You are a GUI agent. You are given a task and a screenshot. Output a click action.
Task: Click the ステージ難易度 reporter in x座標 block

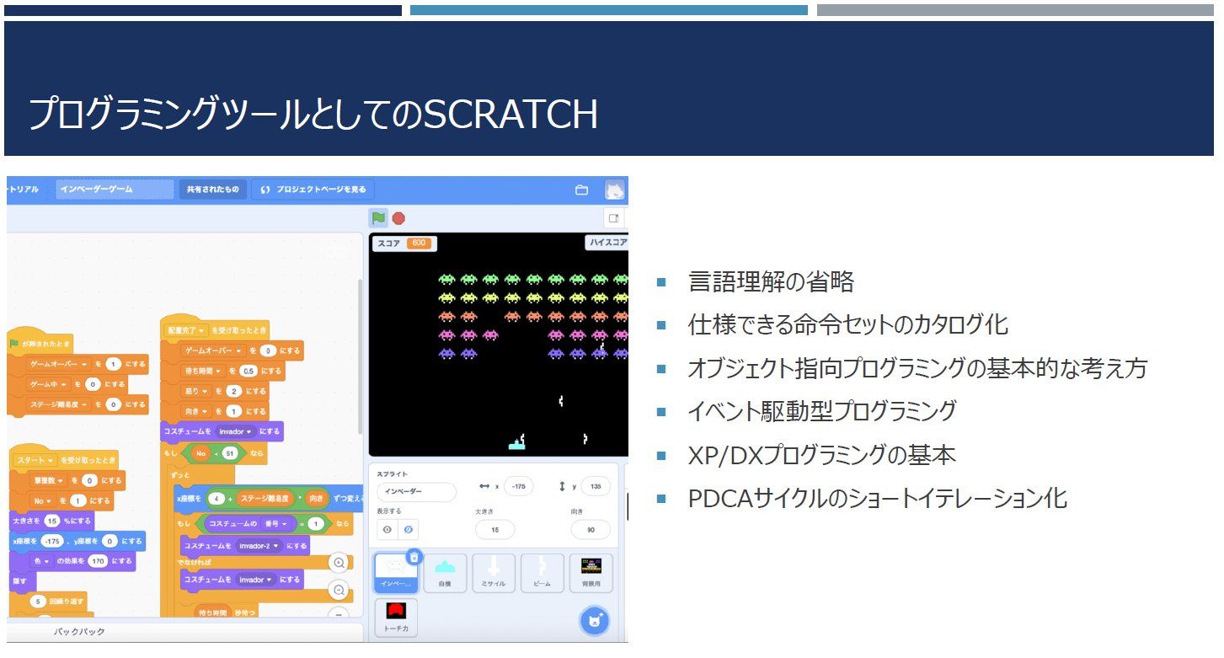click(264, 497)
